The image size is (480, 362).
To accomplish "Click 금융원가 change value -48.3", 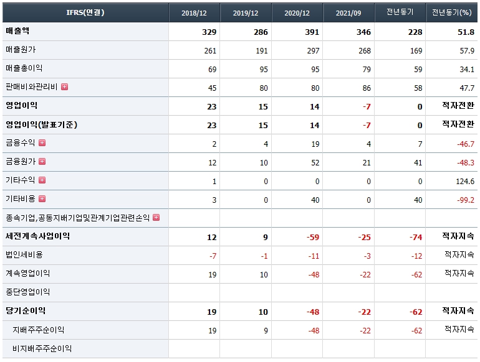I will (x=466, y=162).
